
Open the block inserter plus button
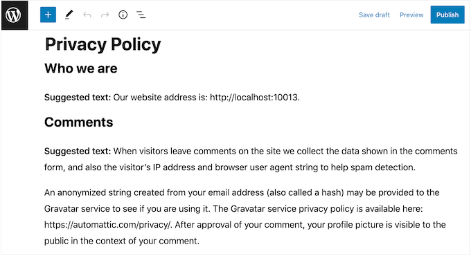pyautogui.click(x=48, y=15)
